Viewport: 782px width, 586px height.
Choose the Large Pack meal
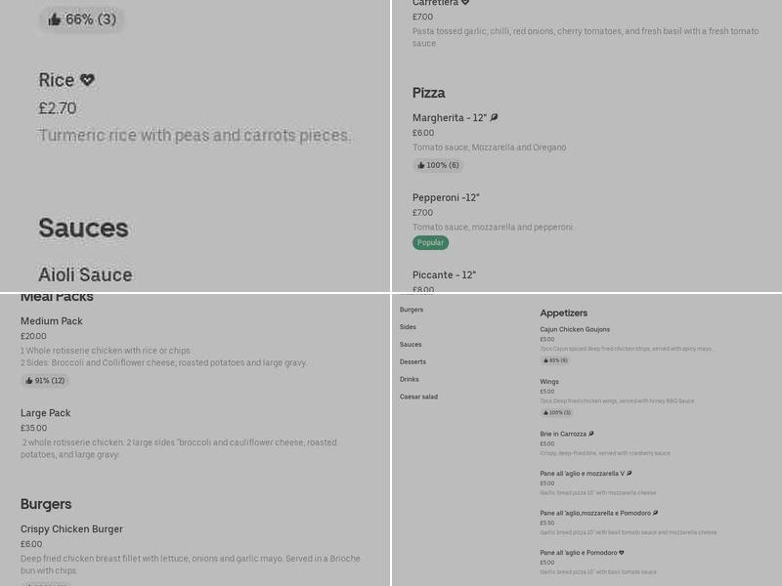pos(46,413)
